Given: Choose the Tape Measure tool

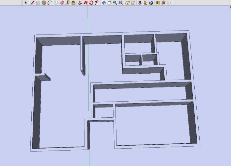Looking at the screenshot, I should pos(68,3).
